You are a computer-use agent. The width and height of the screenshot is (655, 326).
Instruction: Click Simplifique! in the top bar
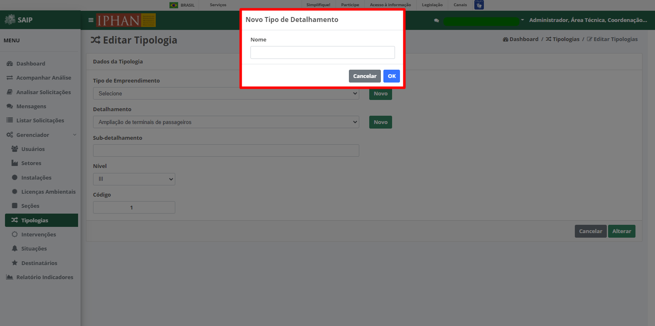coord(318,5)
